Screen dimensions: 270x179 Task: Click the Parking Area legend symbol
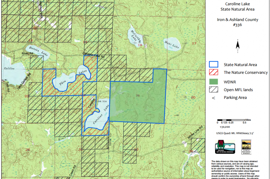[214, 98]
